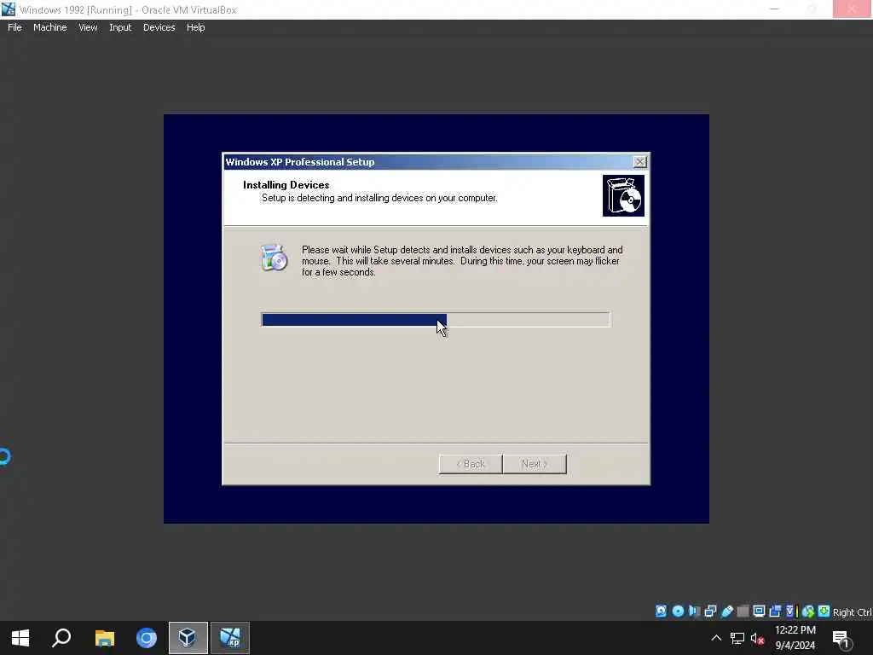Click the virtualization V status icon
This screenshot has width=873, height=655.
790,612
